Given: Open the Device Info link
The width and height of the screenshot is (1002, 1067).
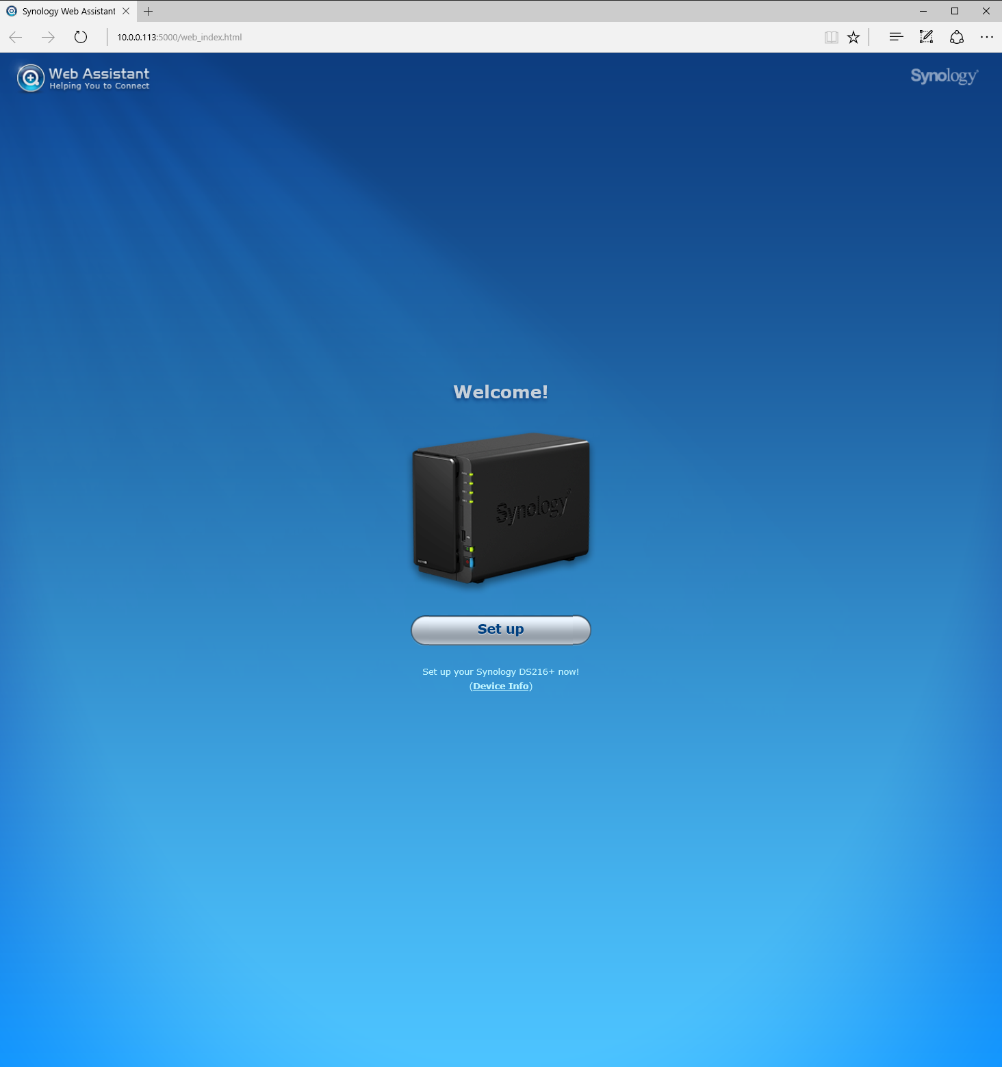Looking at the screenshot, I should click(501, 686).
